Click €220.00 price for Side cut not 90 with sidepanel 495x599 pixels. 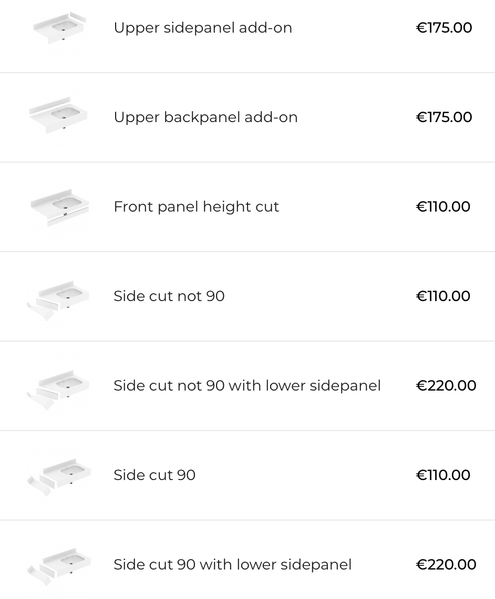pyautogui.click(x=446, y=386)
